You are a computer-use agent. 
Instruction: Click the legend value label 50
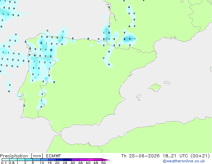click(x=103, y=163)
